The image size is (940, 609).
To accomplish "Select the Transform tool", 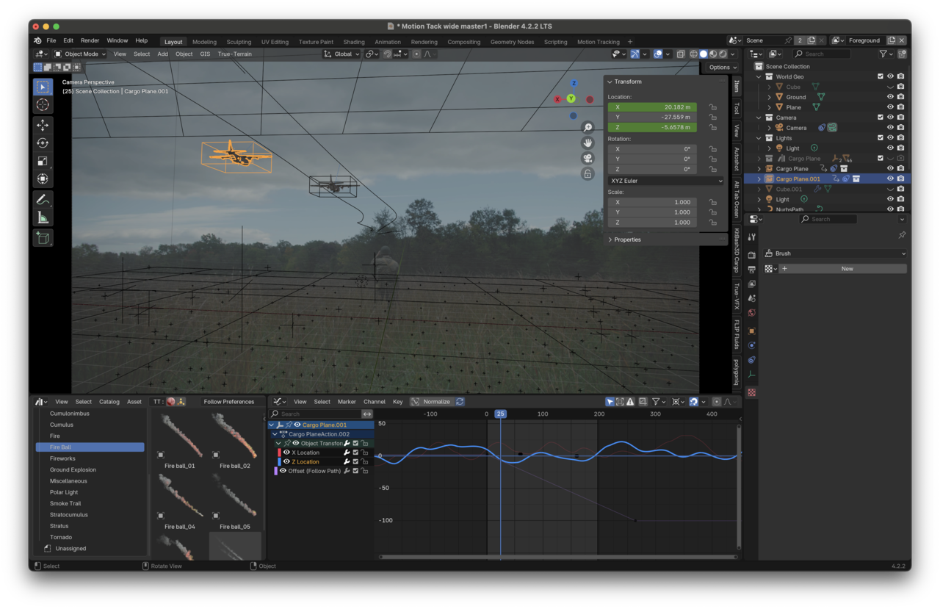I will 43,178.
